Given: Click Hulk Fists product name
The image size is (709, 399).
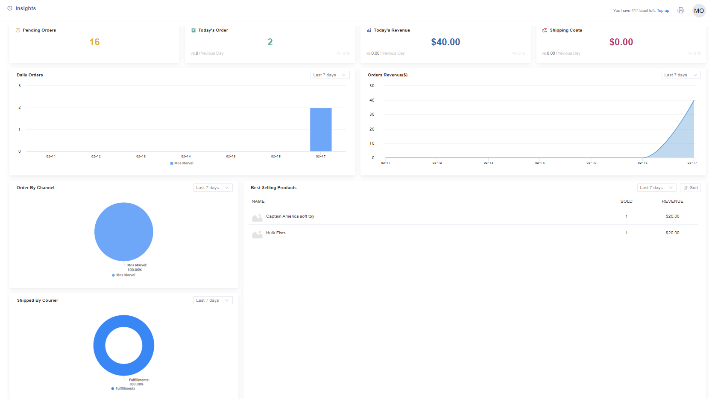Looking at the screenshot, I should coord(275,233).
